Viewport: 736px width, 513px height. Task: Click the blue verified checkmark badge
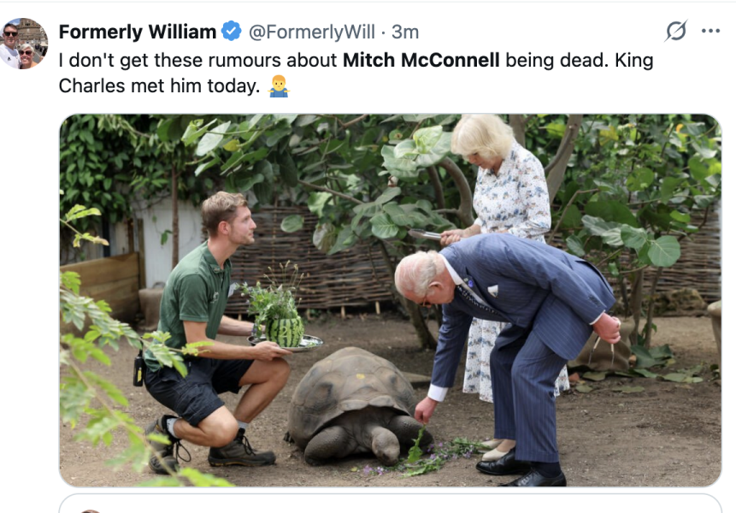(x=232, y=32)
